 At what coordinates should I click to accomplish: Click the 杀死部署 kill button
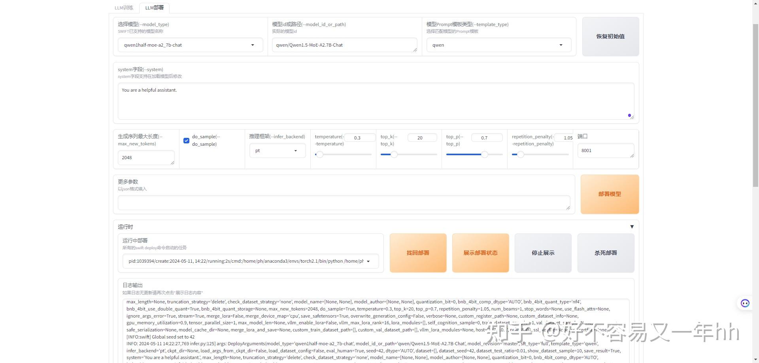coord(605,253)
